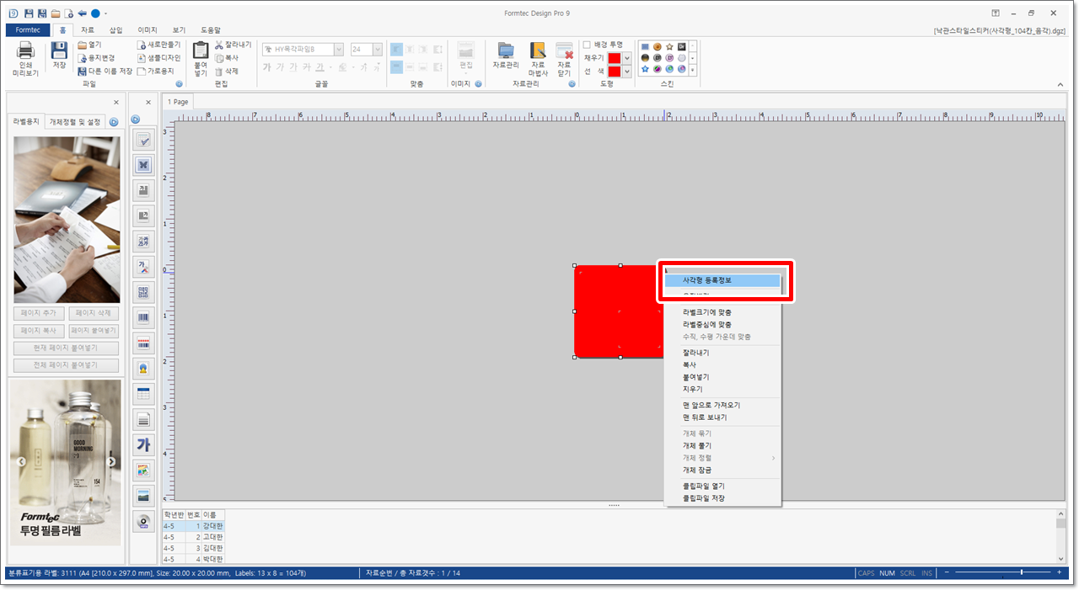Screen dimensions: 1079x590
Task: Choose 클립파일 저장 in context menu
Action: pyautogui.click(x=722, y=498)
